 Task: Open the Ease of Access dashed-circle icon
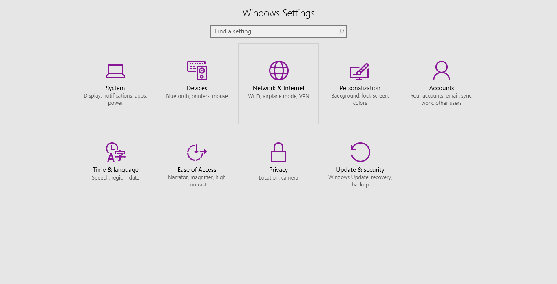197,152
